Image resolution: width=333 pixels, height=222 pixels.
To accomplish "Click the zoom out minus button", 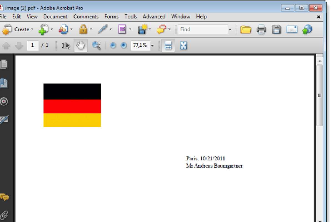I will click(x=113, y=46).
